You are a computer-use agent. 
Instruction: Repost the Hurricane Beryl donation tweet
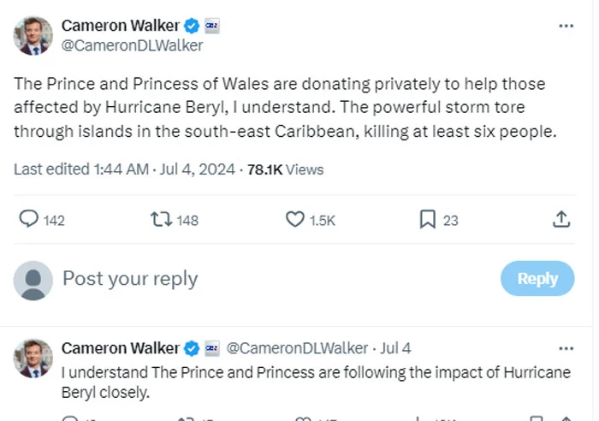coord(160,220)
